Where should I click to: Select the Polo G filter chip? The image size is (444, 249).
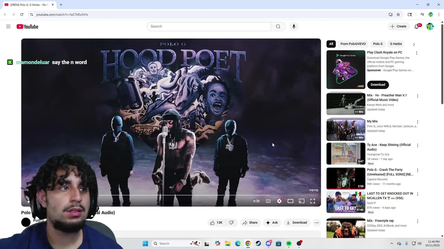[378, 44]
